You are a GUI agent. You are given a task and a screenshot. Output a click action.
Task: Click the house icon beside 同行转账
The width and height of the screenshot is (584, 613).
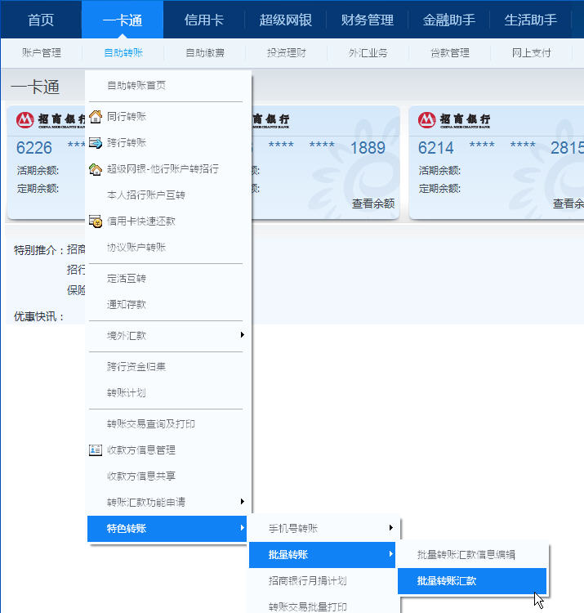click(96, 117)
